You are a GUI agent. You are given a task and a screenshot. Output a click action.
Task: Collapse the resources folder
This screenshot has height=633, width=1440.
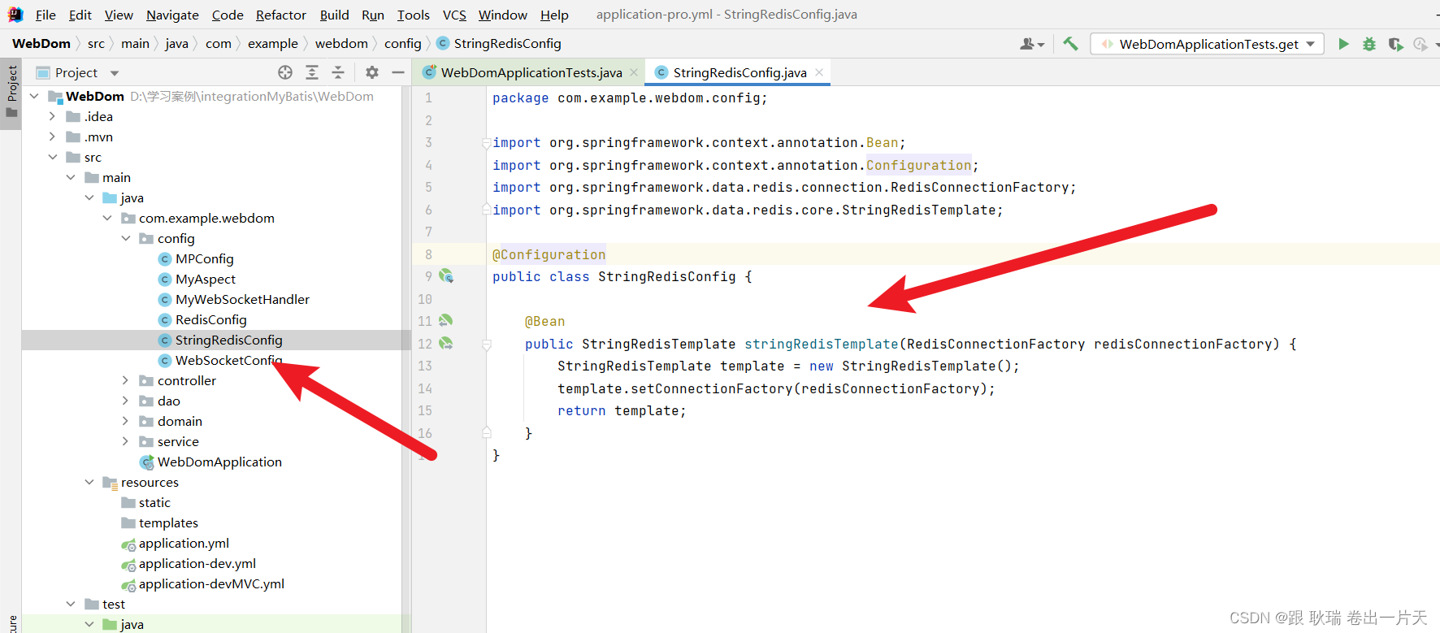(89, 482)
